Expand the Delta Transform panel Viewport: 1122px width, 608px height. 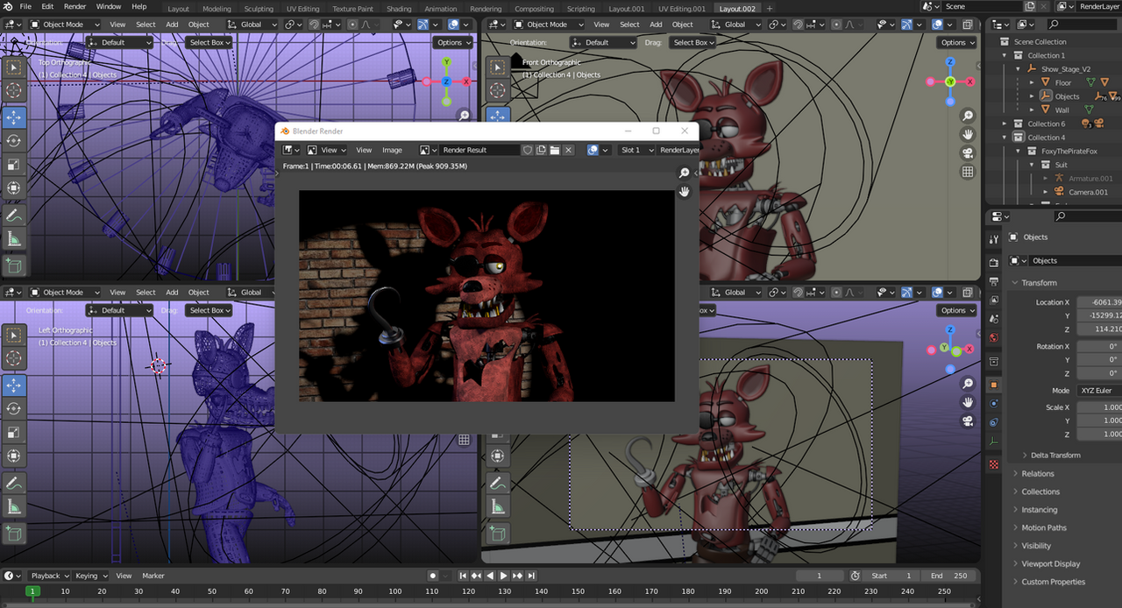pyautogui.click(x=1055, y=456)
